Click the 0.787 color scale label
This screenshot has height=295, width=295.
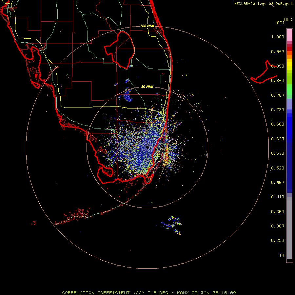(278, 95)
